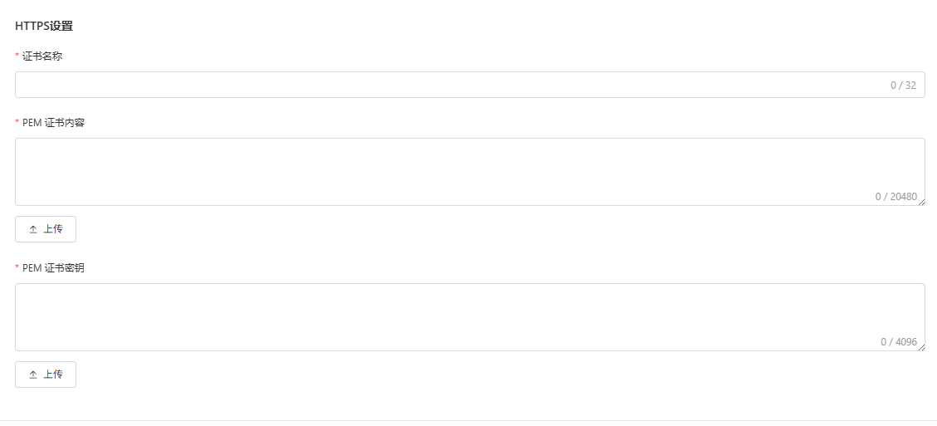Click the HTTPS设置 section heading
The image size is (937, 426).
[44, 27]
